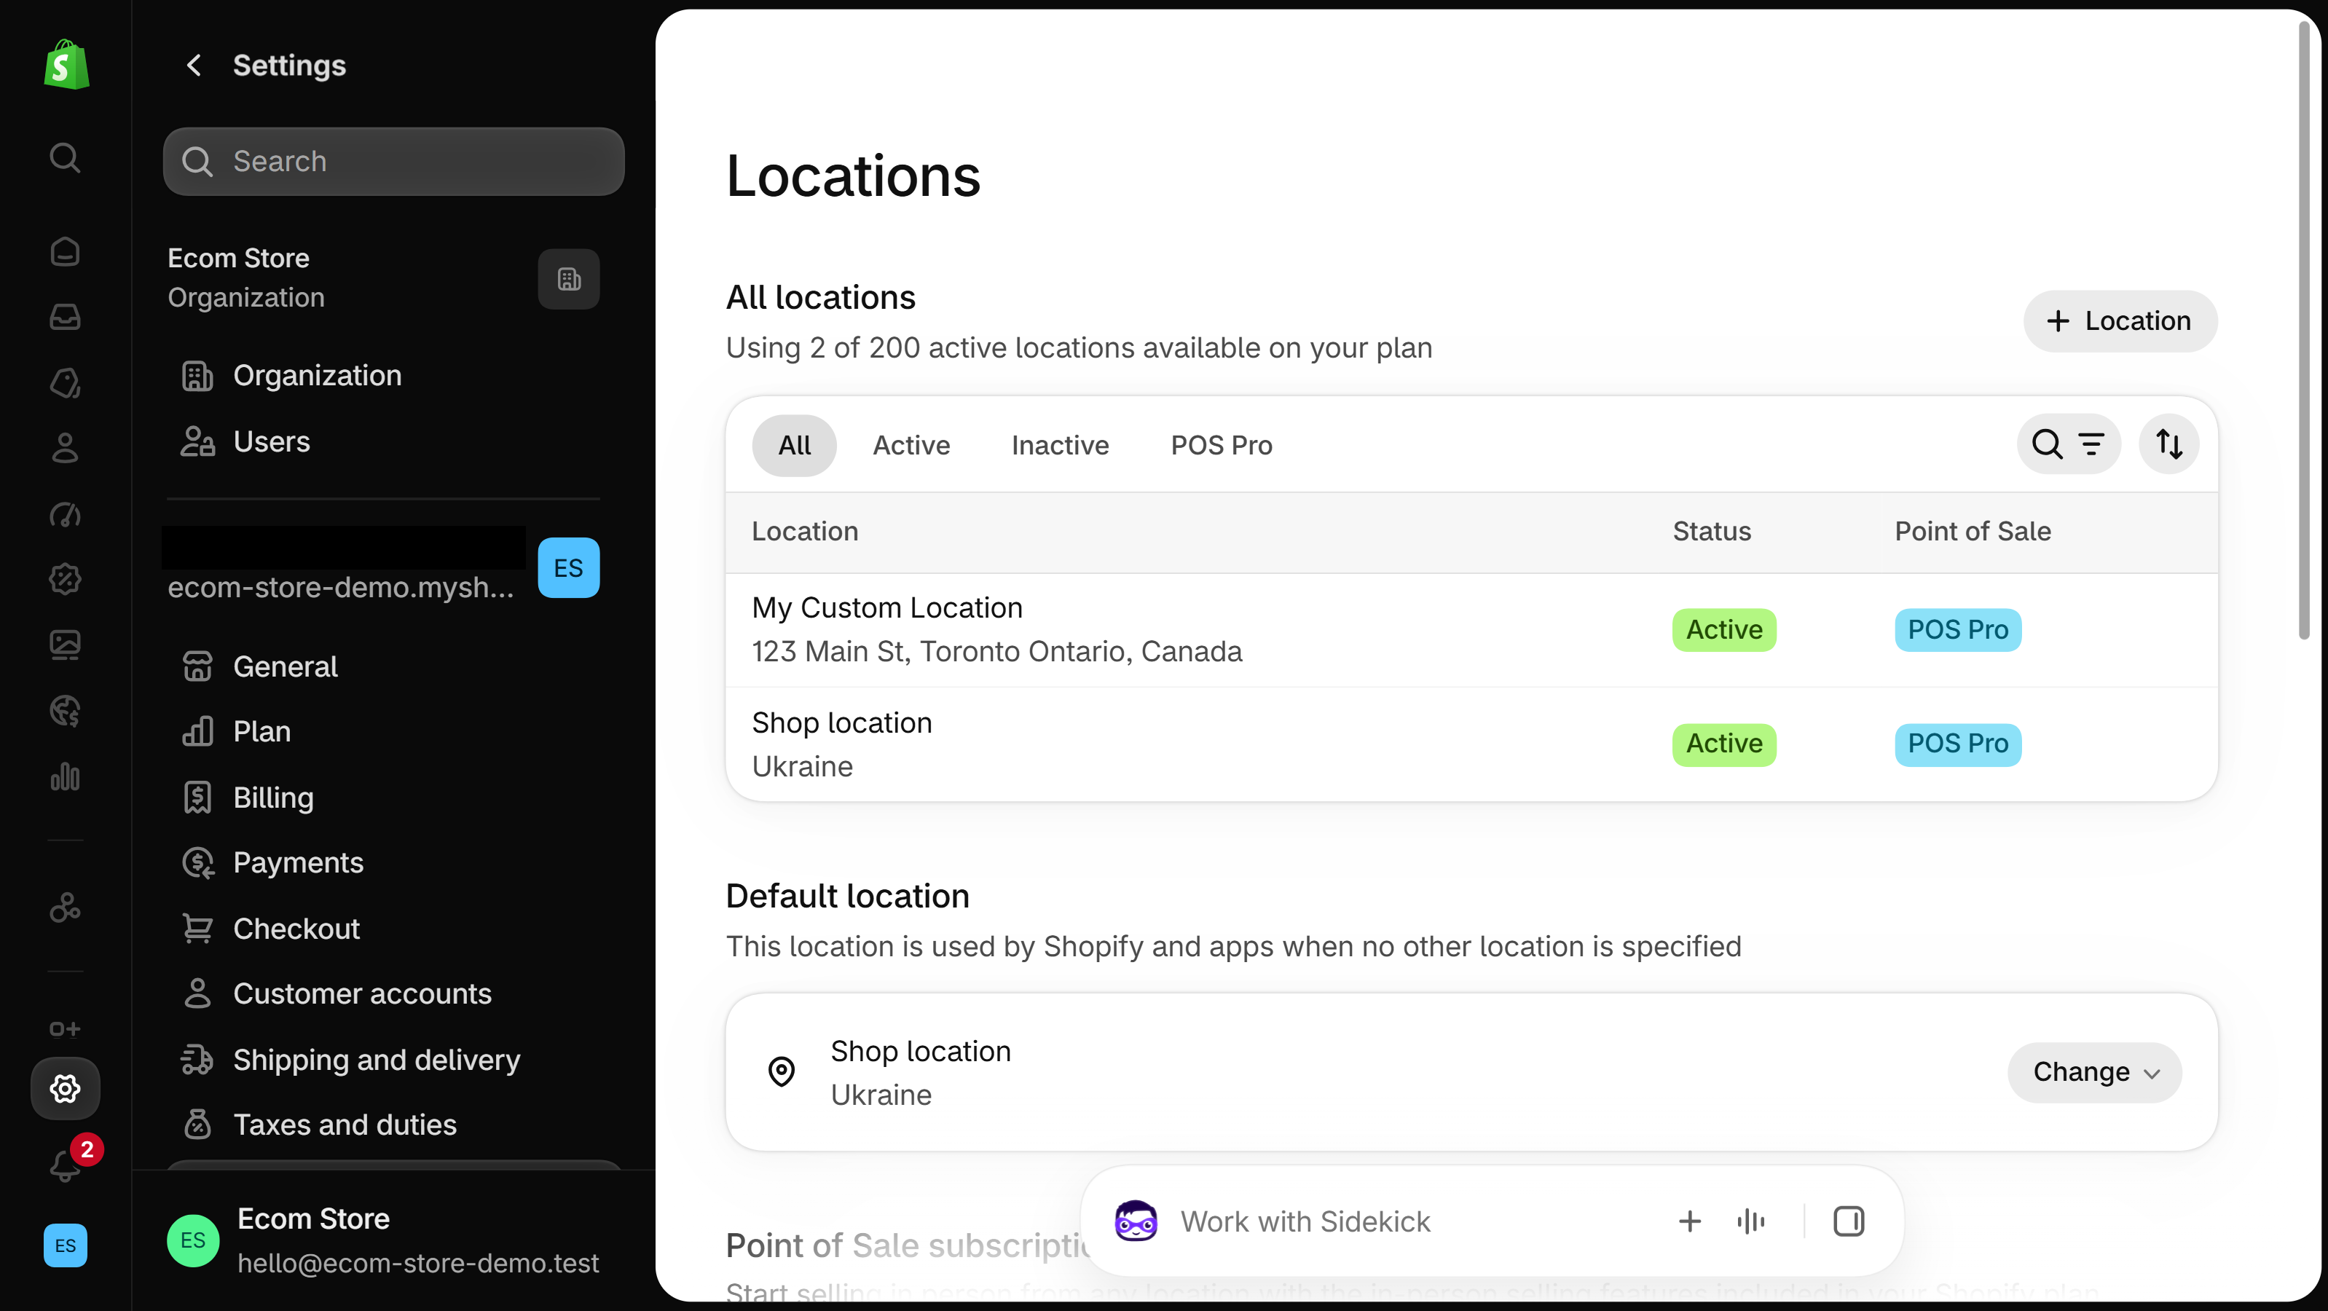Image resolution: width=2328 pixels, height=1311 pixels.
Task: Open Content image icon in left rail
Action: click(x=65, y=645)
